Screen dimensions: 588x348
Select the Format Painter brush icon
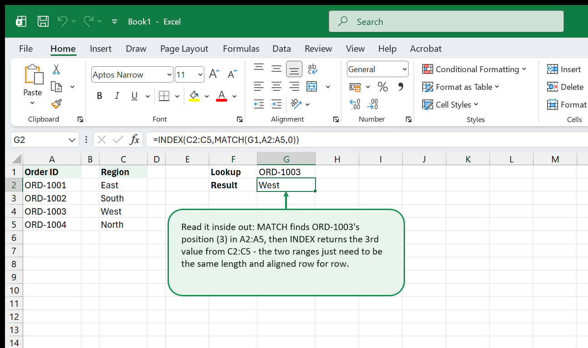[56, 104]
